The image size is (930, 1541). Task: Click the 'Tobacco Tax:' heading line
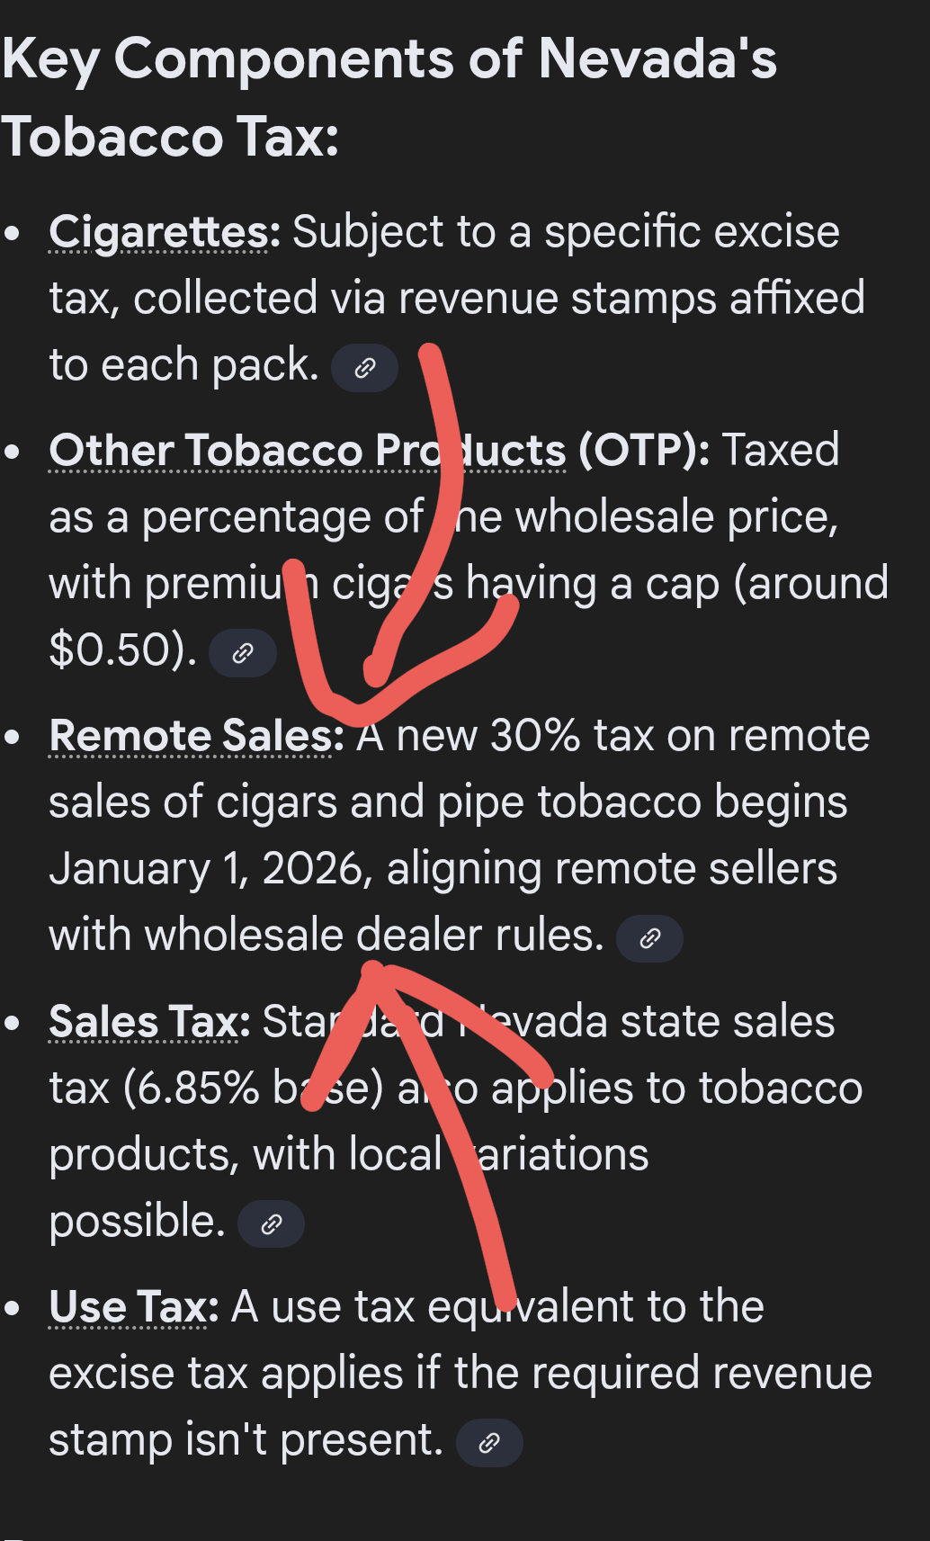coord(169,137)
